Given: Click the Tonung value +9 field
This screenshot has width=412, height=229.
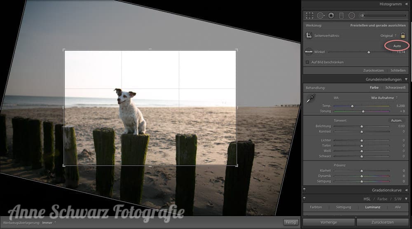Looking at the screenshot, I should click(402, 111).
